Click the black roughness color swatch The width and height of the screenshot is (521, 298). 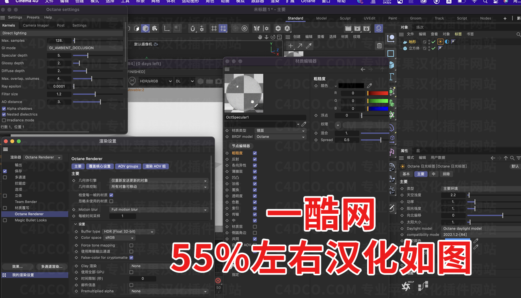(x=351, y=86)
